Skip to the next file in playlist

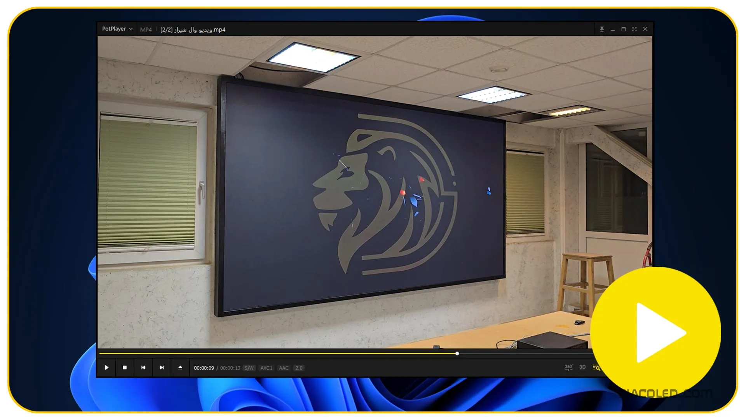[162, 367]
